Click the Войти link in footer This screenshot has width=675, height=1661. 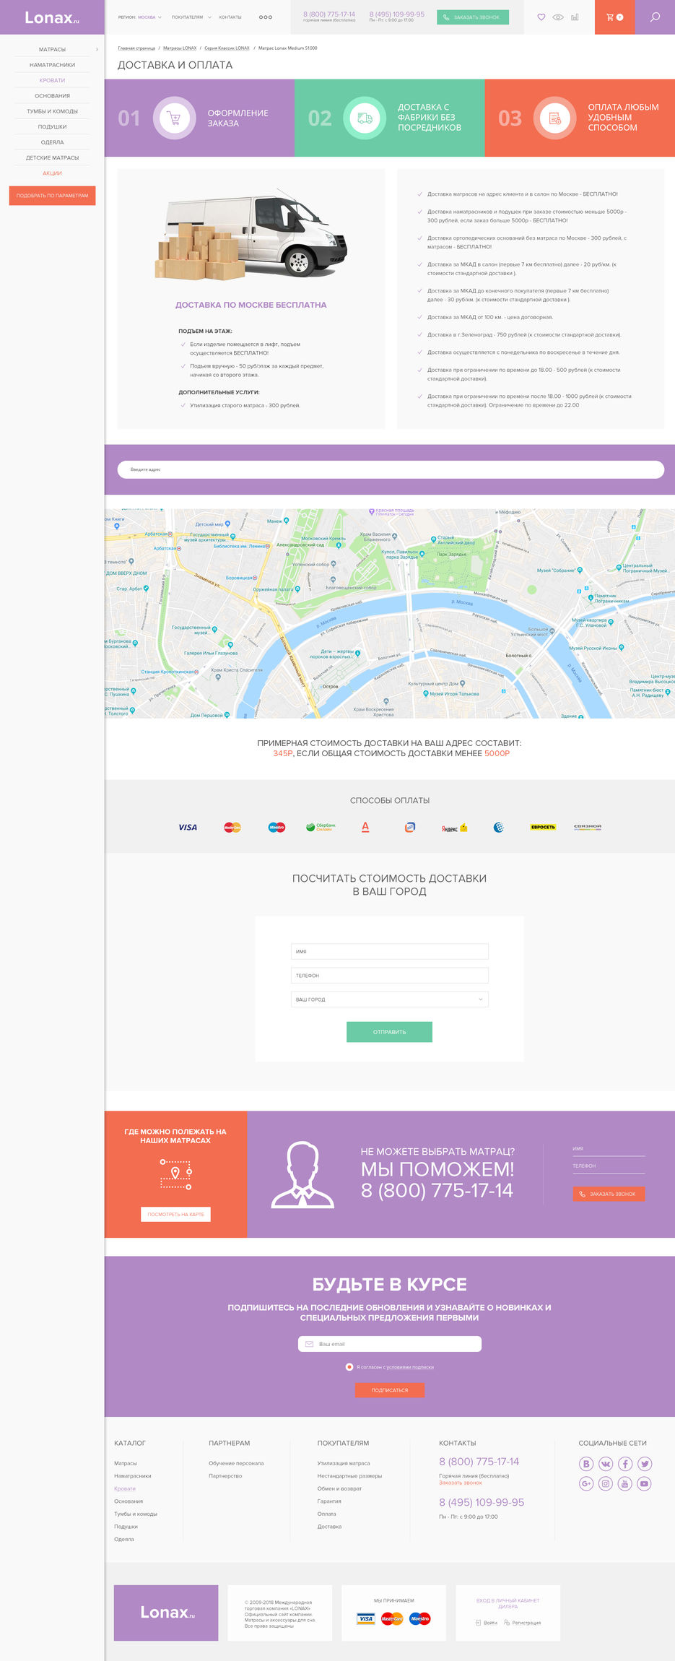(487, 1623)
